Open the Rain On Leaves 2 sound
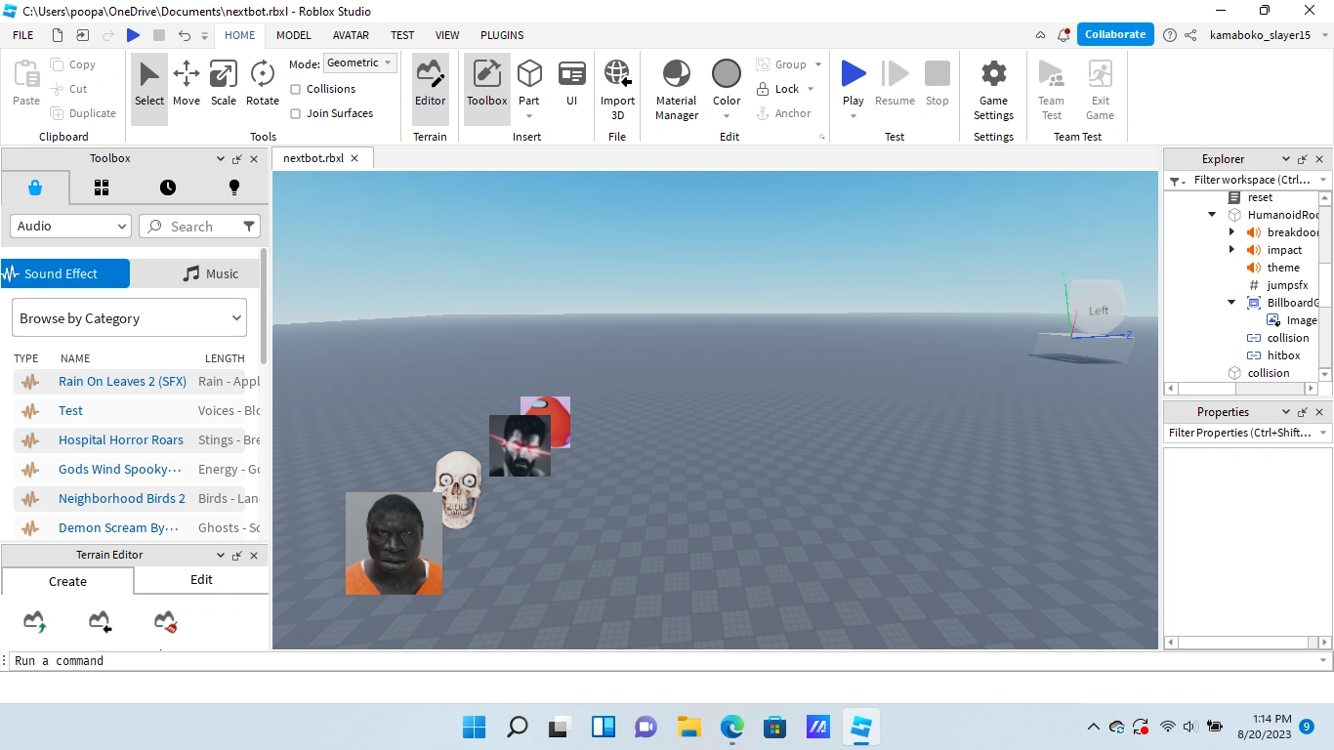The width and height of the screenshot is (1334, 750). 122,381
